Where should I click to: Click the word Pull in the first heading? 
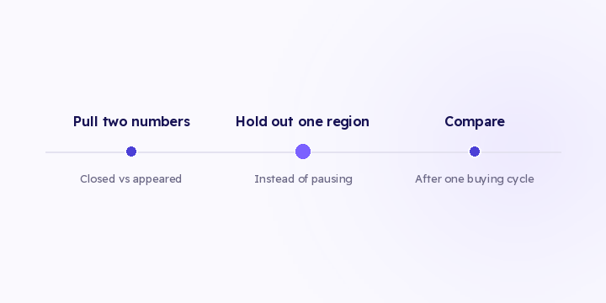(86, 122)
